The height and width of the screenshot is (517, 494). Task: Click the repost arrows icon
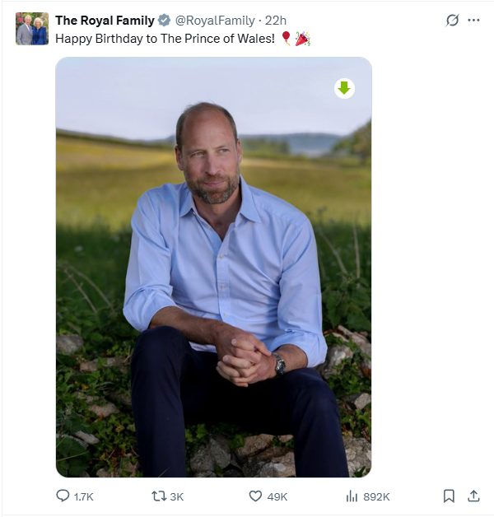pyautogui.click(x=159, y=496)
